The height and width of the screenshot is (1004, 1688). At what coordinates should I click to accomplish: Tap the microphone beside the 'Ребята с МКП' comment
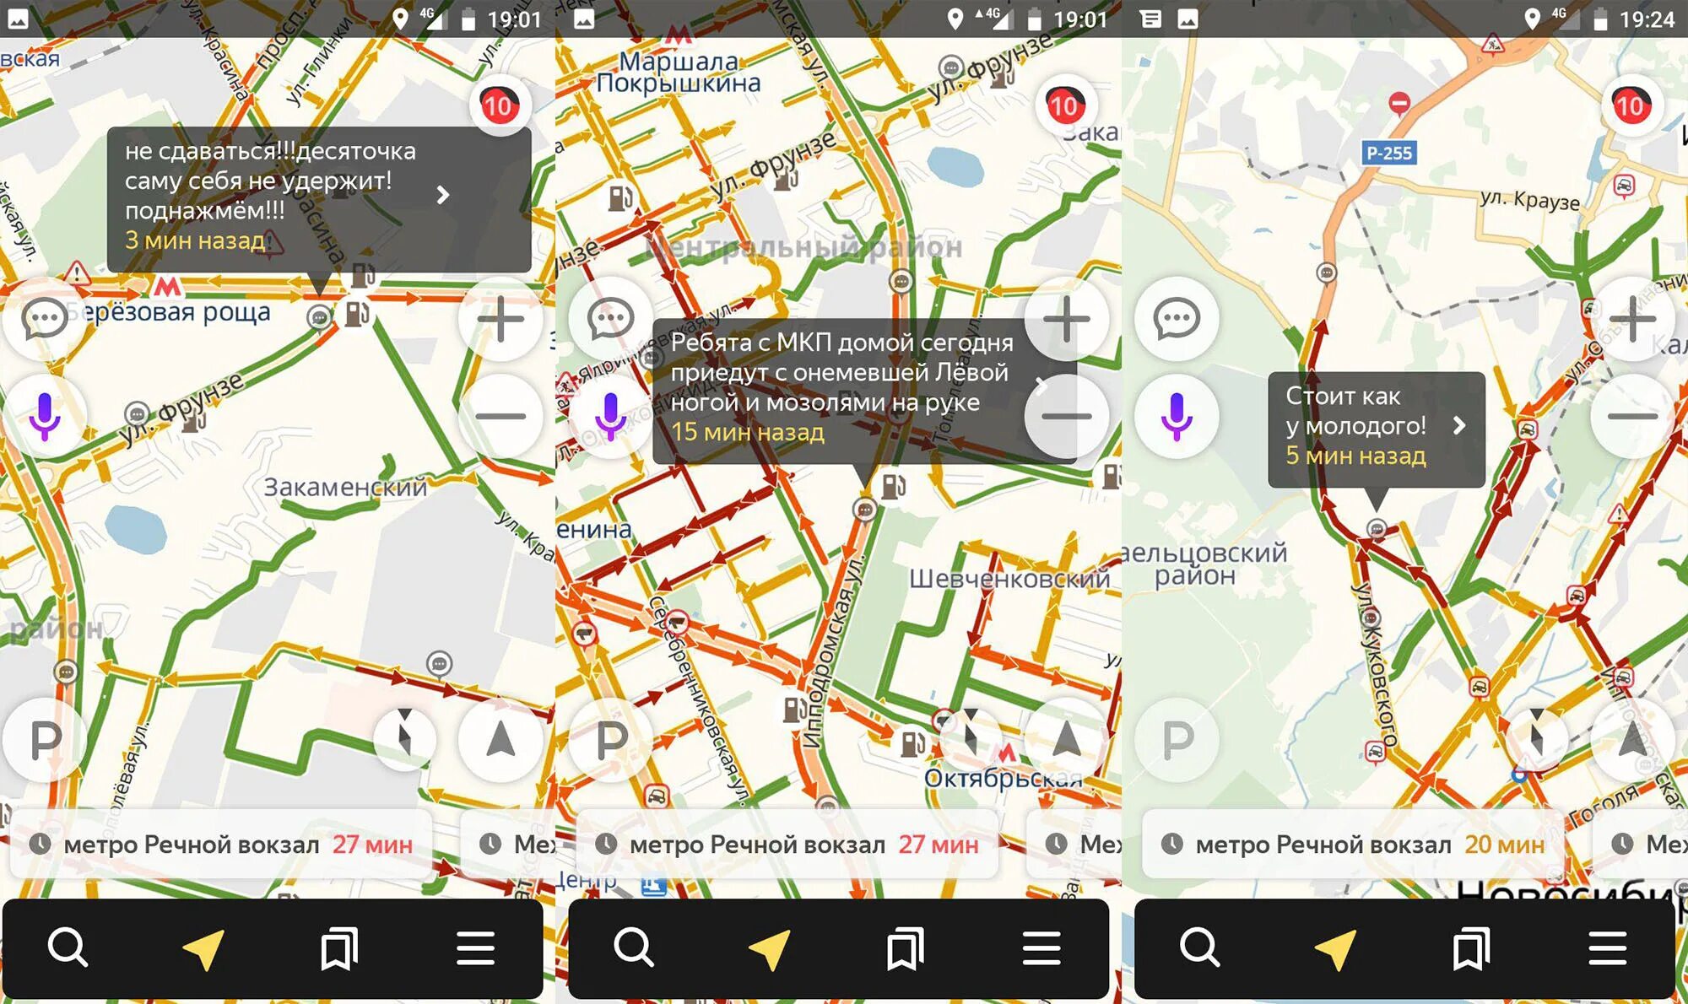coord(610,416)
